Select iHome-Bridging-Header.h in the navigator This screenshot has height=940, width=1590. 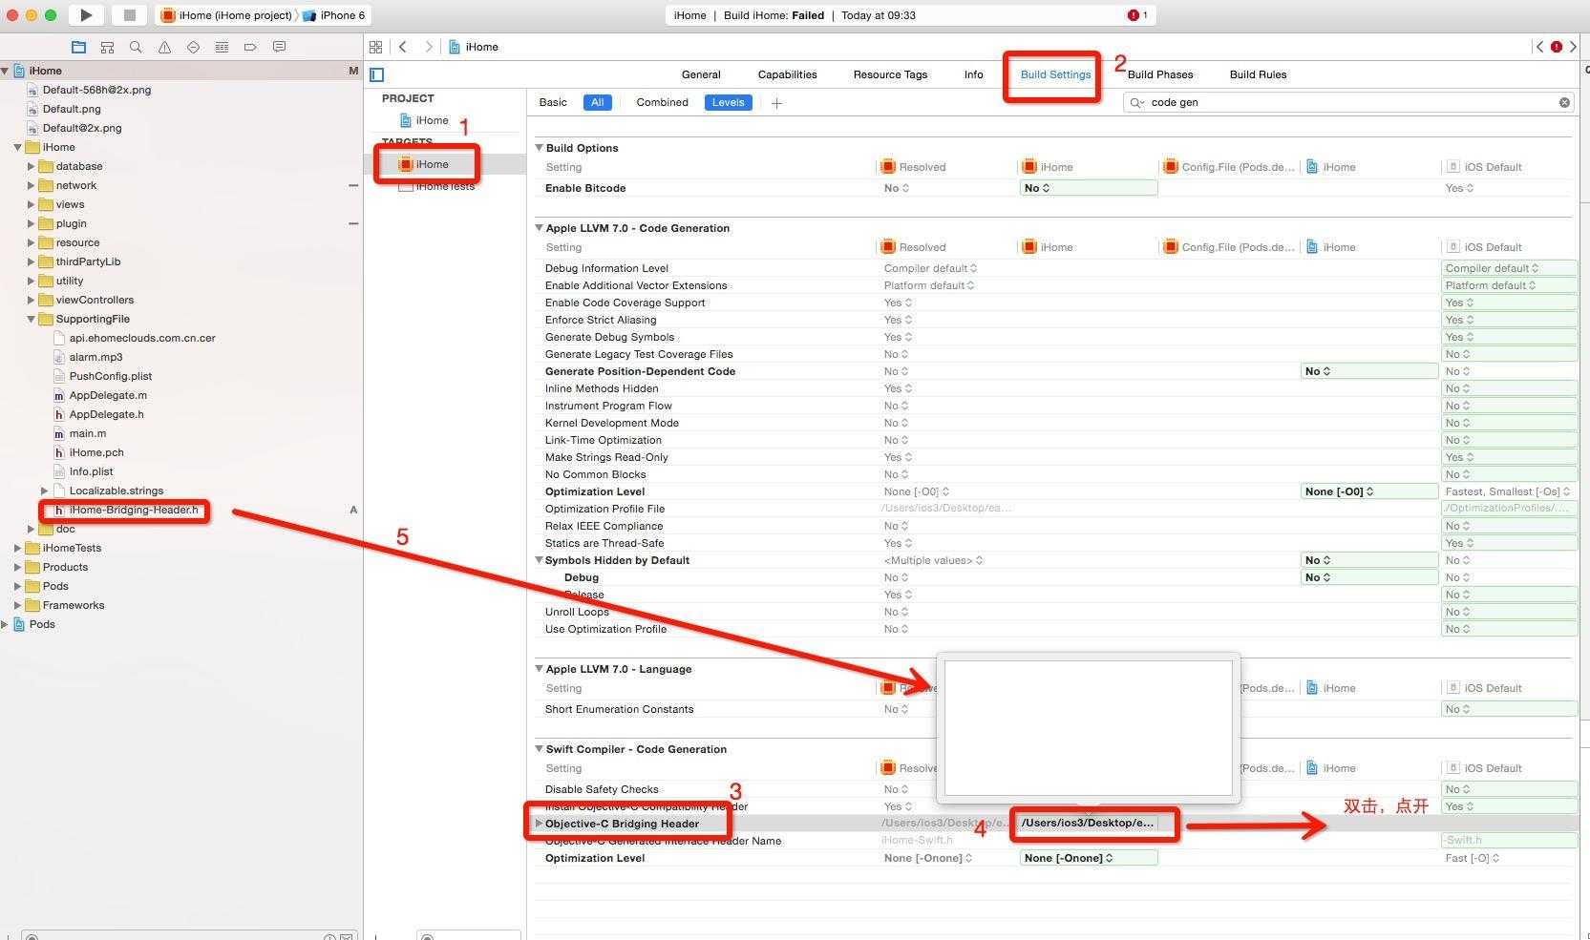pos(133,510)
